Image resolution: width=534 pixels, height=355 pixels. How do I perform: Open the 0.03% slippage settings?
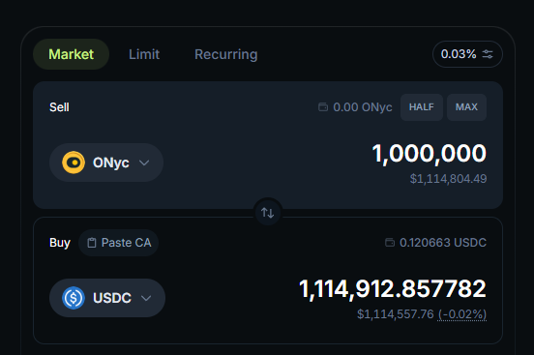[x=467, y=54]
